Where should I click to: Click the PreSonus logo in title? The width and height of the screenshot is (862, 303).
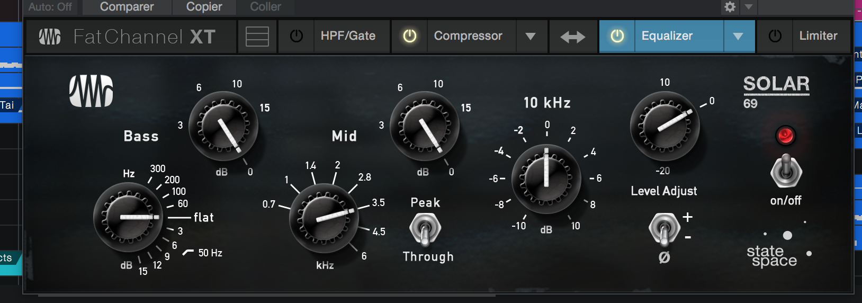click(x=50, y=37)
